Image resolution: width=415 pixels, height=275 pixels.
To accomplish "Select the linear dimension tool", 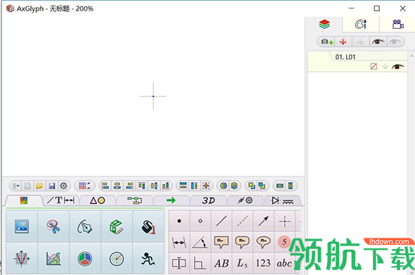I will (x=179, y=242).
